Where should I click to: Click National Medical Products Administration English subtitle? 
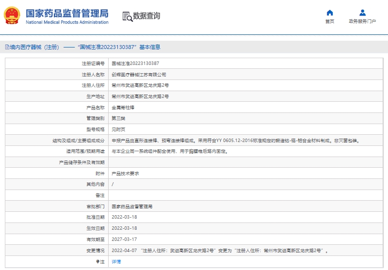[67, 22]
